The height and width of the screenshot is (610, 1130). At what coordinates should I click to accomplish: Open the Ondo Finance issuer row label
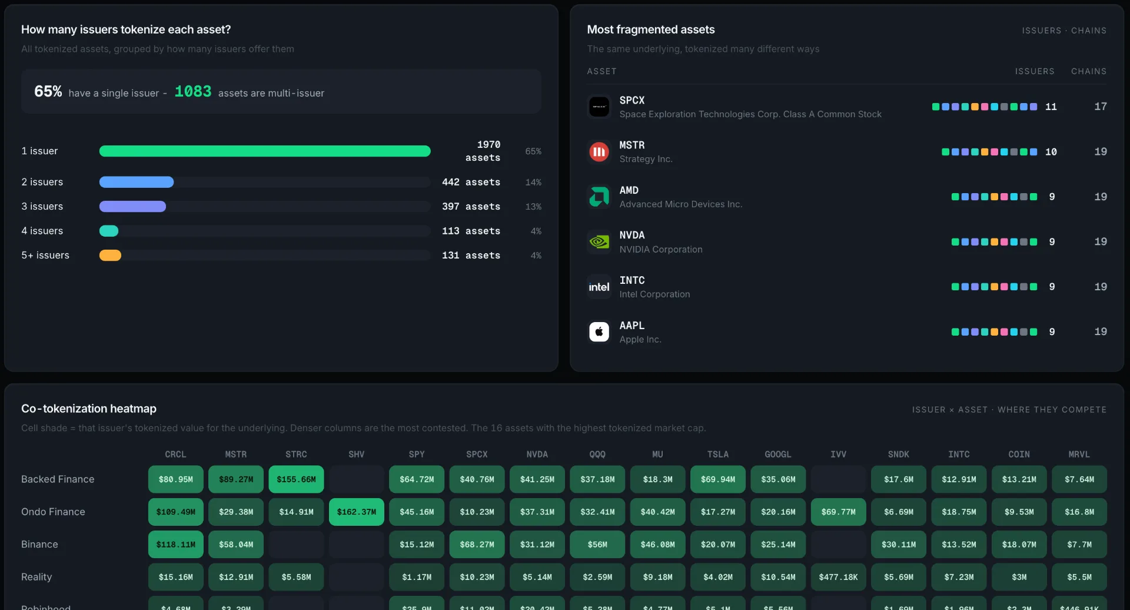pos(53,512)
